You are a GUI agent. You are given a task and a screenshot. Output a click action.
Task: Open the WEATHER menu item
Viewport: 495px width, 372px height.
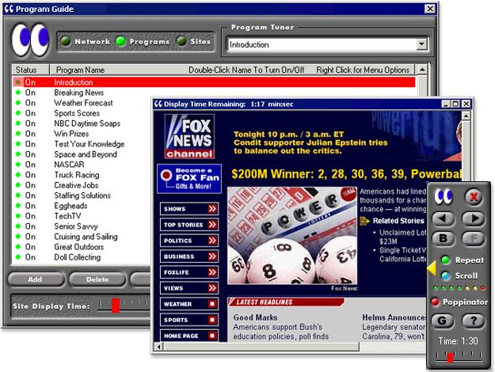point(189,304)
